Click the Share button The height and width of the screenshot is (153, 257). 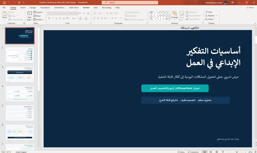tap(250, 7)
